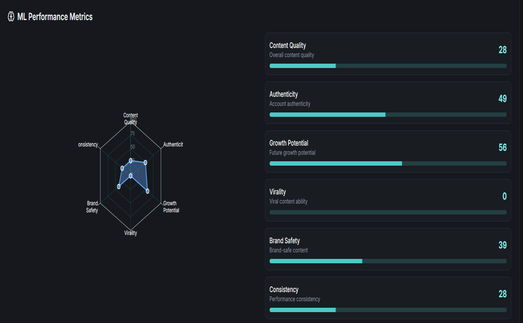This screenshot has height=323, width=523.
Task: Open the Brand Safety metric card title
Action: point(285,241)
